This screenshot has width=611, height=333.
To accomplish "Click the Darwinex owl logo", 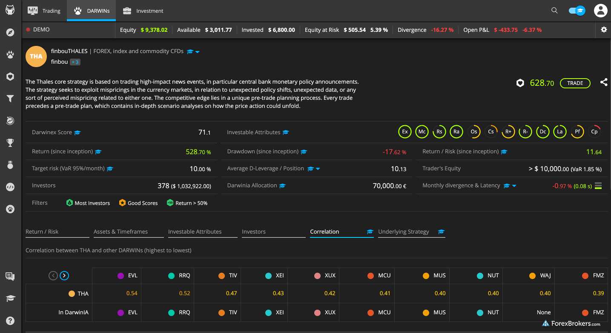I will 10,10.
